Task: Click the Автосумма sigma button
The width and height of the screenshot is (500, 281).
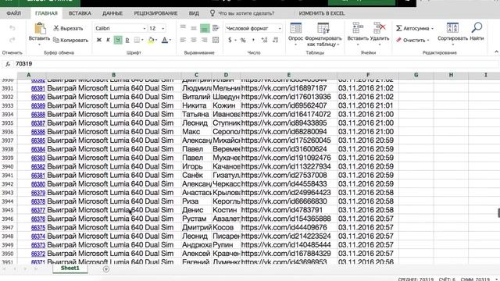Action: (412, 28)
